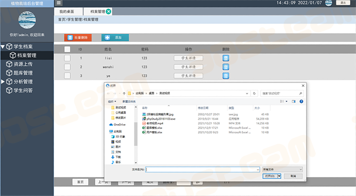Open the view options dropdown arrow
Image resolution: width=356 pixels, height=196 pixels.
286,102
